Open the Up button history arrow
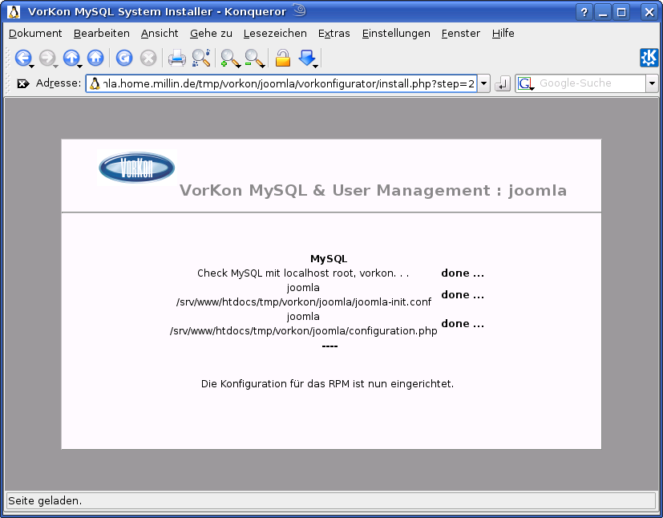Viewport: 663px width, 518px height. 79,66
